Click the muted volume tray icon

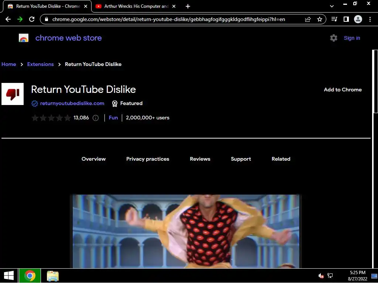[x=321, y=276]
